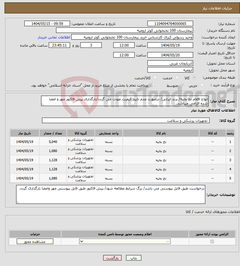This screenshot has width=240, height=266.
Task: Click the تعداد / مقدار column header
Action: (x=53, y=133)
